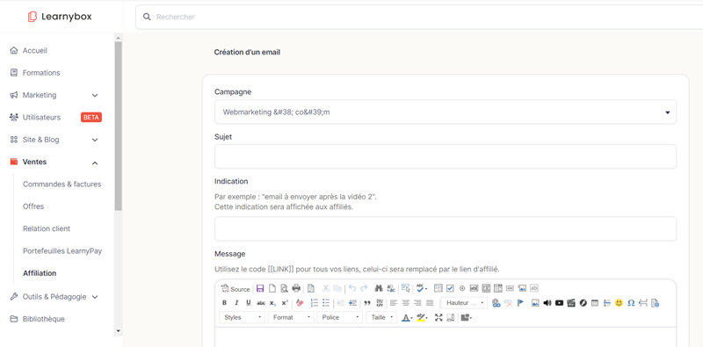Align text to the left
This screenshot has height=347, width=703.
[x=394, y=303]
